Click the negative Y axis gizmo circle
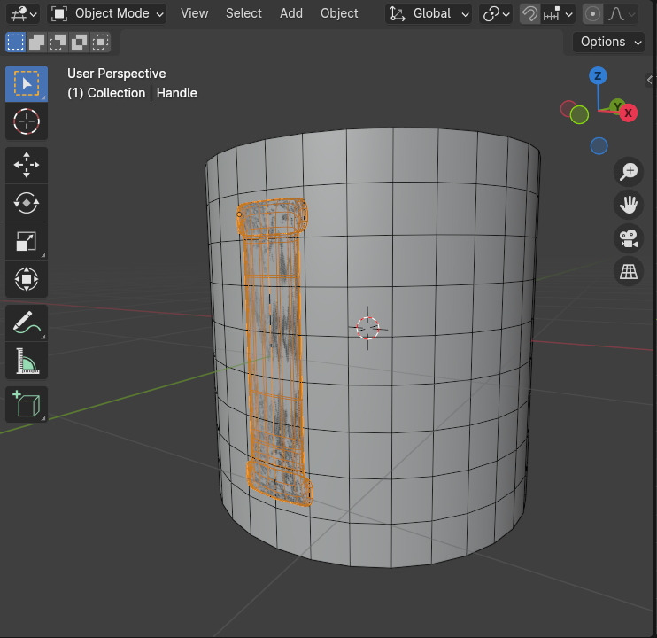657x638 pixels. tap(579, 115)
